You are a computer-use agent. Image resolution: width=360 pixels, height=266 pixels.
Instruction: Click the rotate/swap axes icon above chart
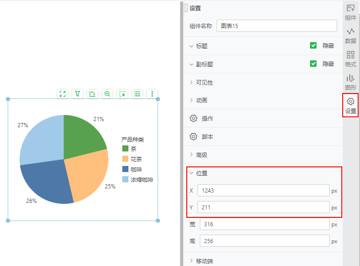click(92, 94)
